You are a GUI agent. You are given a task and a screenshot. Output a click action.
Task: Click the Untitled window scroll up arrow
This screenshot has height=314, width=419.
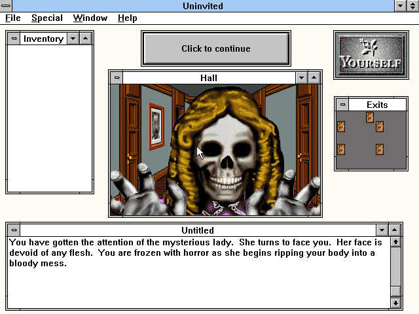click(395, 242)
